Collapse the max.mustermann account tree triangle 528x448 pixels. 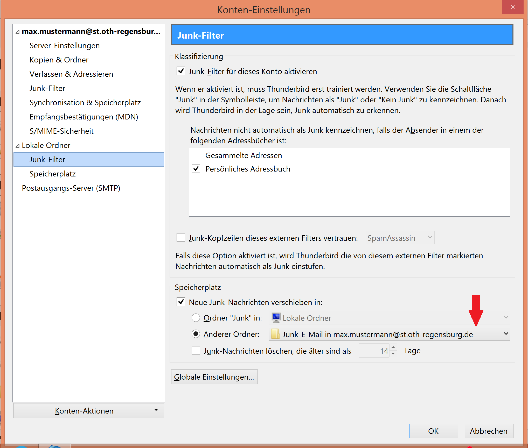click(x=17, y=32)
